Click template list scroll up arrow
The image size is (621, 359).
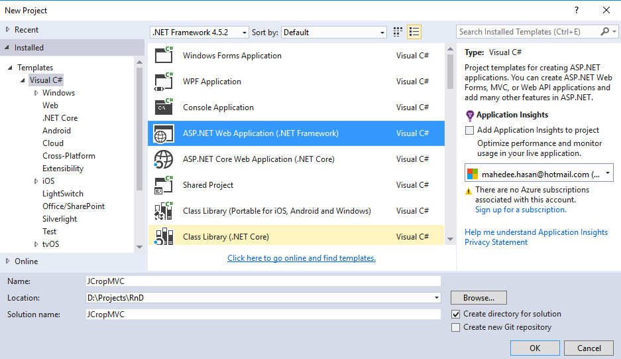pyautogui.click(x=450, y=49)
